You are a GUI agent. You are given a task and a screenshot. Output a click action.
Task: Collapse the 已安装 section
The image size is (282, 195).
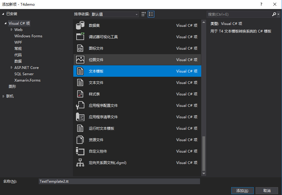pyautogui.click(x=3, y=14)
